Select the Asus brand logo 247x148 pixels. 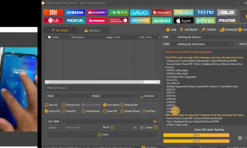(x=227, y=12)
